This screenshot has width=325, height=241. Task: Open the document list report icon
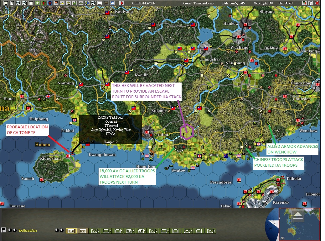tap(12, 3)
